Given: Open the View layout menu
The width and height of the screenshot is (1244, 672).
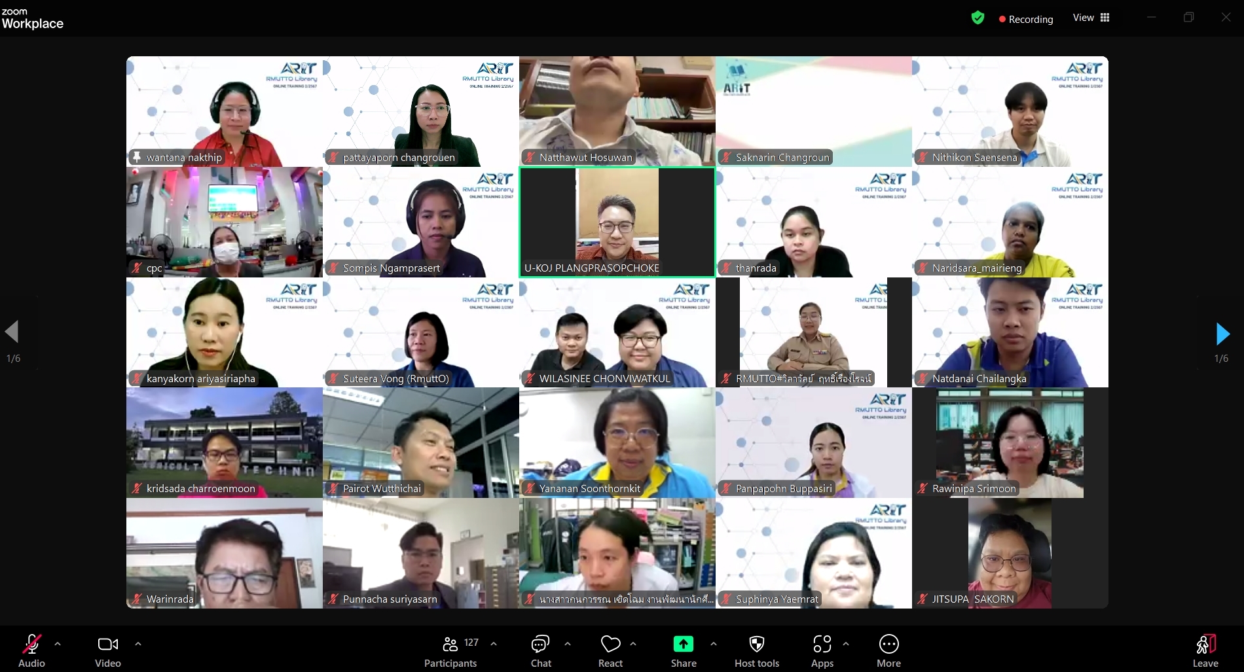Looking at the screenshot, I should 1091,18.
